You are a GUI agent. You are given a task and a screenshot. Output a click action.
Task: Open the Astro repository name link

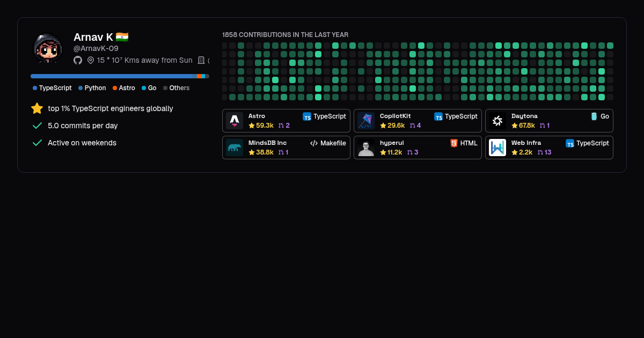[x=257, y=116]
